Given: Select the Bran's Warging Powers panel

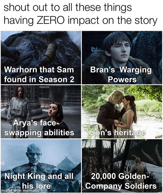Looking at the screenshot, I should tap(122, 57).
